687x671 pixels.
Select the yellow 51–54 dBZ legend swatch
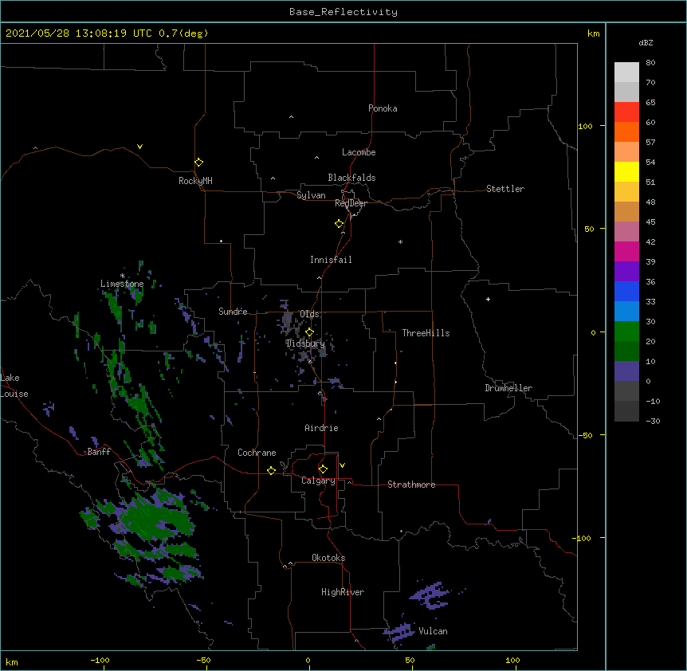point(626,171)
